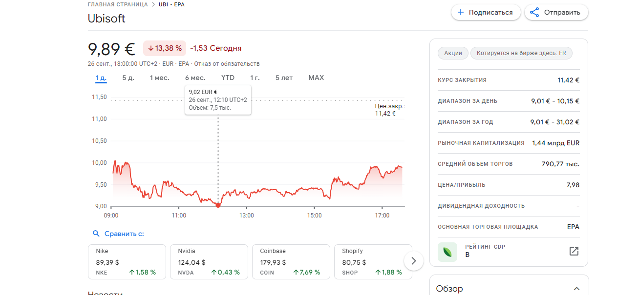Select the 5 д. time range

[x=128, y=78]
